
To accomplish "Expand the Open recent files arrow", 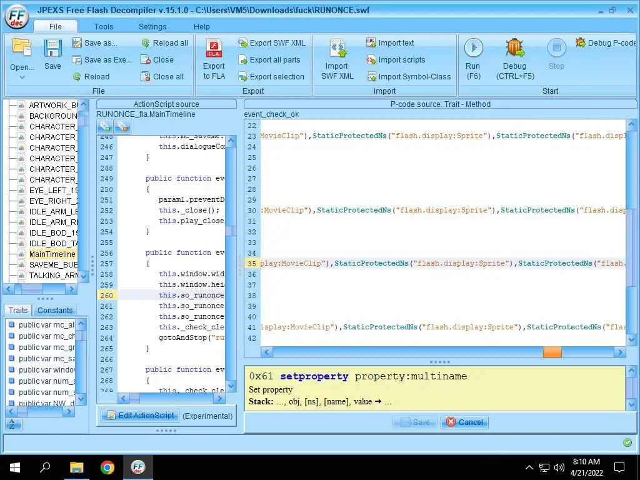I will (22, 77).
